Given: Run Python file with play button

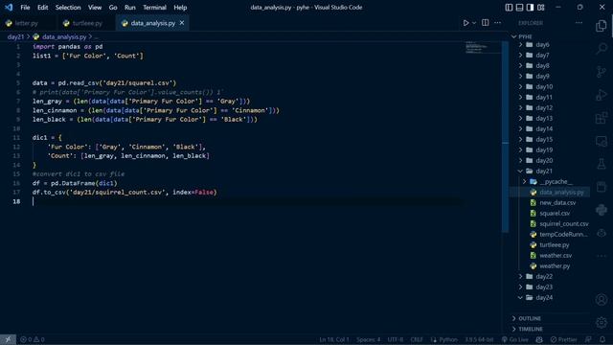Looking at the screenshot, I should (x=466, y=23).
